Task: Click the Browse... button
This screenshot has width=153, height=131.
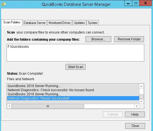Action: point(98,39)
